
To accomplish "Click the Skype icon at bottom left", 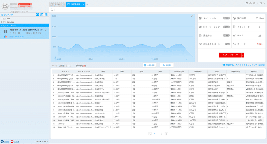I will point(2,141).
